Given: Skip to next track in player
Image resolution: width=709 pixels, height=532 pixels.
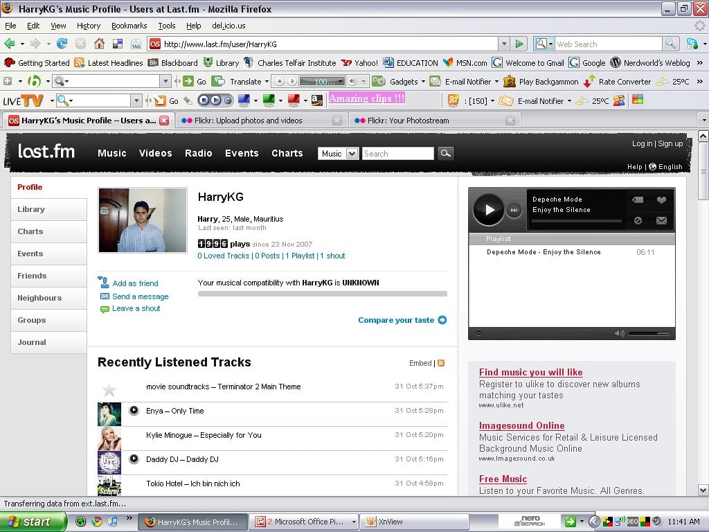Looking at the screenshot, I should coord(514,210).
